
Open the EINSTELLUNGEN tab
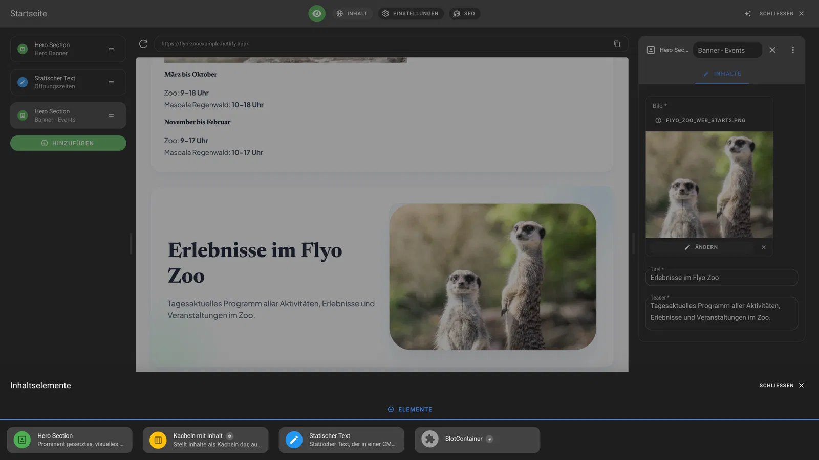411,14
